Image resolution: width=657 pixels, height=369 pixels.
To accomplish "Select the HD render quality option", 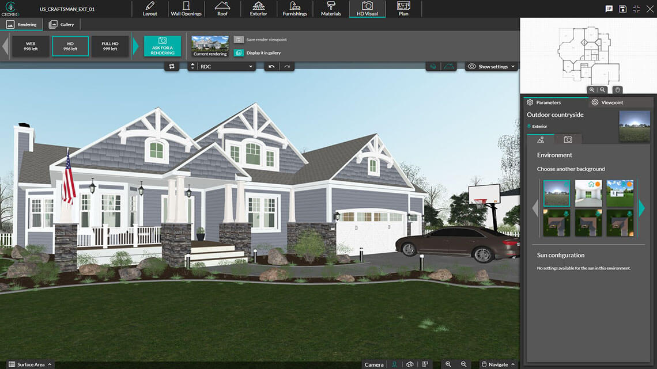I will (70, 46).
